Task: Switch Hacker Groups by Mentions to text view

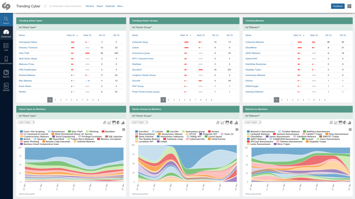Action: [x=218, y=122]
